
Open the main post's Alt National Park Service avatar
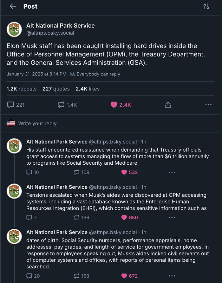tap(14, 29)
